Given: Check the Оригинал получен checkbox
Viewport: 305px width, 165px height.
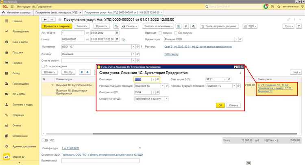Looking at the screenshot, I should (x=160, y=33).
